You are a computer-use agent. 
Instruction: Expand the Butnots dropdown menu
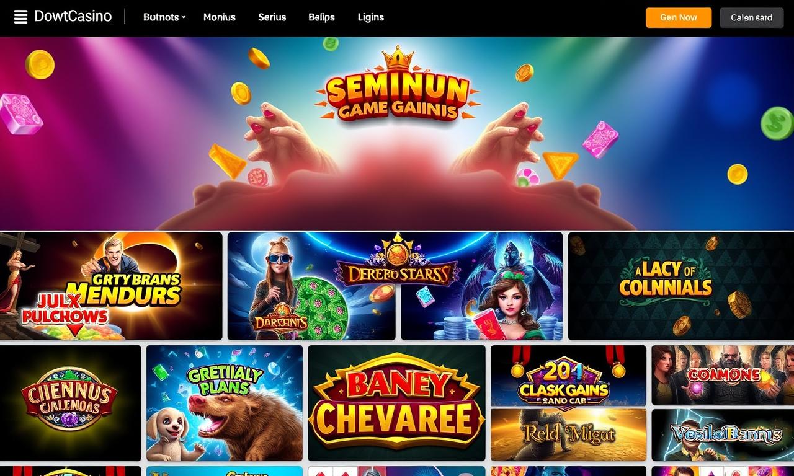[x=164, y=17]
